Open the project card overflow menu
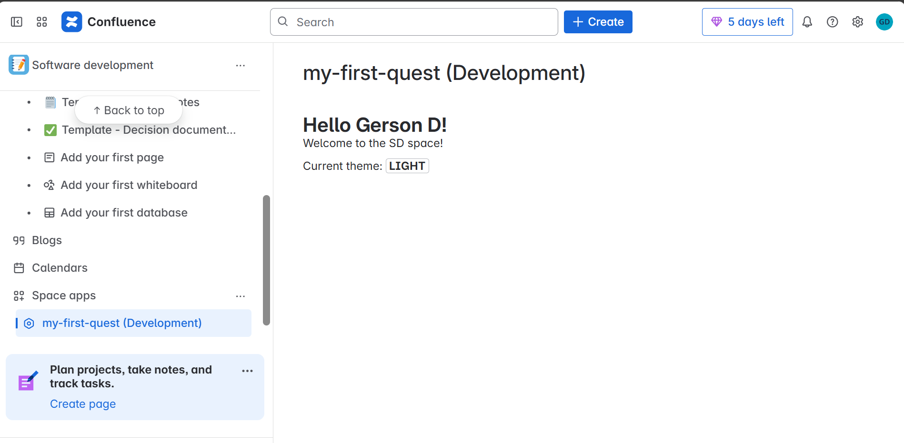Screen dimensions: 904x443 pos(247,371)
